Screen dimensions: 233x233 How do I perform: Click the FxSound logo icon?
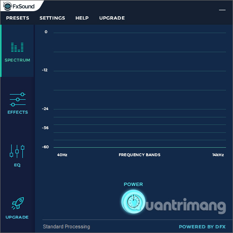click(x=7, y=6)
